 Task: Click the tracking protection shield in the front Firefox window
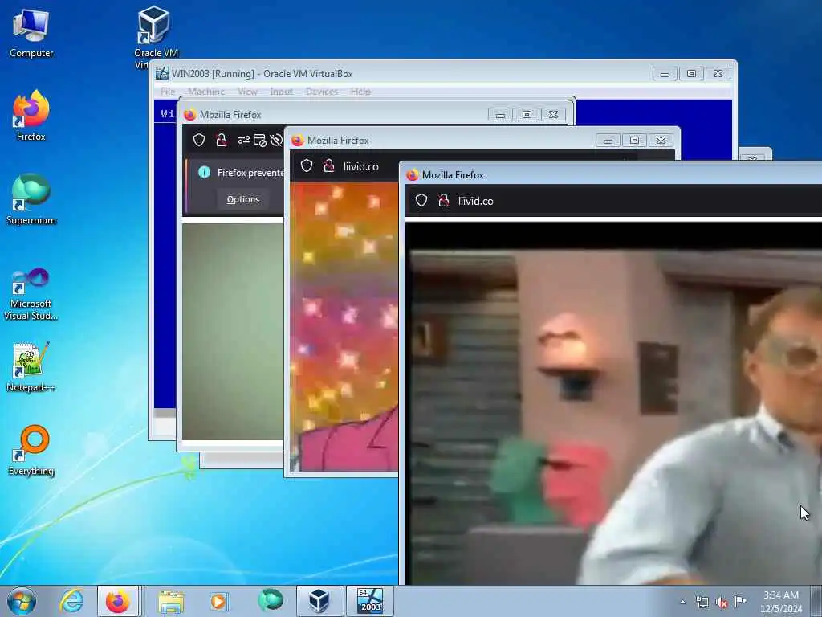[x=421, y=200]
